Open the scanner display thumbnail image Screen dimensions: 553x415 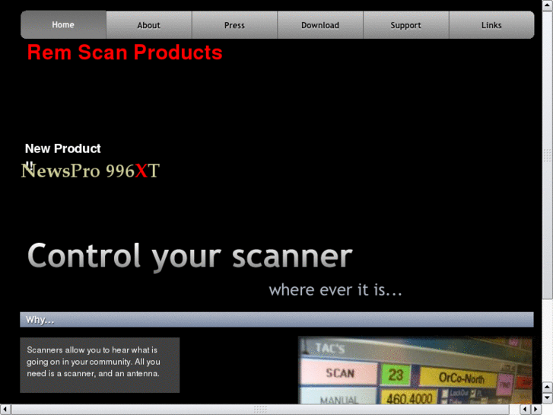coord(415,370)
